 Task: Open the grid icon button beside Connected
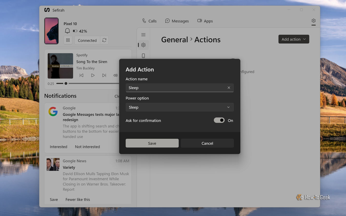[68, 40]
